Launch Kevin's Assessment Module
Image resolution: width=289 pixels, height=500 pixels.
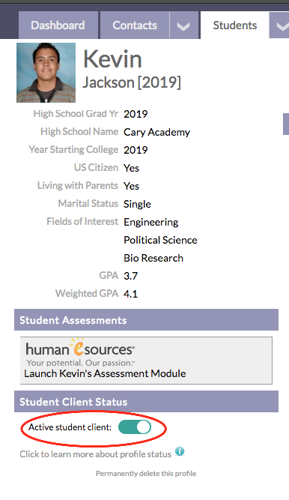pyautogui.click(x=105, y=373)
